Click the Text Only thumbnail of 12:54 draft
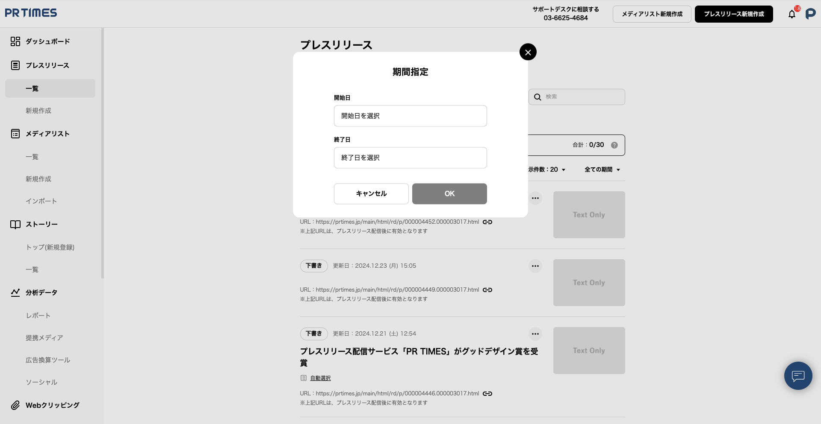This screenshot has width=821, height=424. 589,351
